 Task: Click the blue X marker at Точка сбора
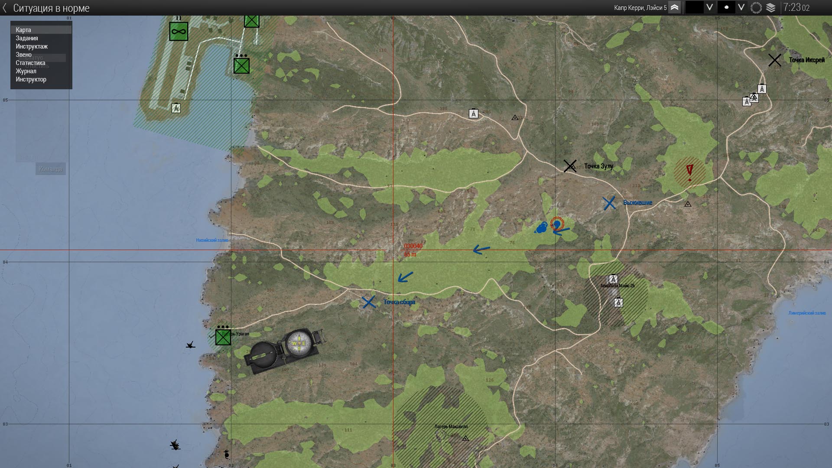click(x=369, y=302)
